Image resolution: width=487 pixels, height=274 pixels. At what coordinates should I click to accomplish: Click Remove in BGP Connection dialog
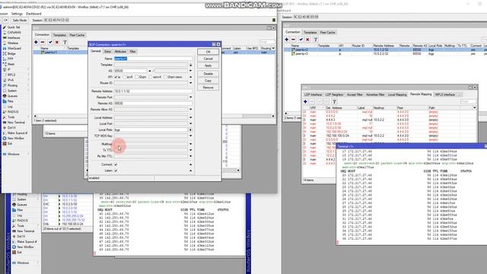point(208,88)
